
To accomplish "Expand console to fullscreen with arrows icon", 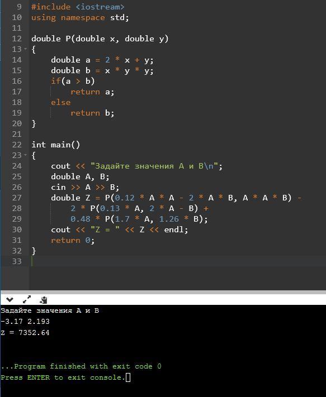I will 27,299.
